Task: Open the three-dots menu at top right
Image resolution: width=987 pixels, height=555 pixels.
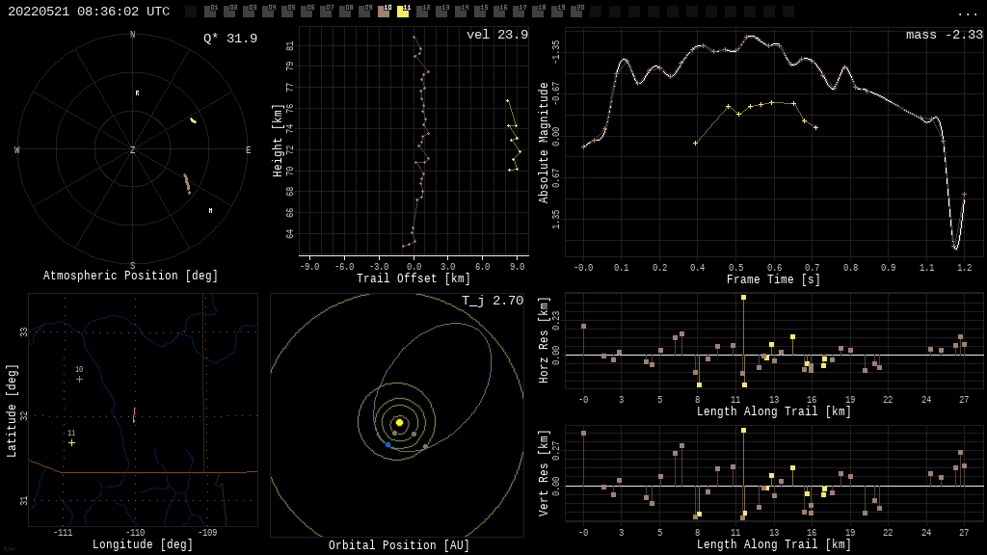Action: [x=967, y=13]
